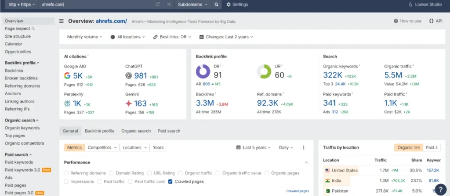Uncheck Crawled pages checkbox

[x=171, y=182]
